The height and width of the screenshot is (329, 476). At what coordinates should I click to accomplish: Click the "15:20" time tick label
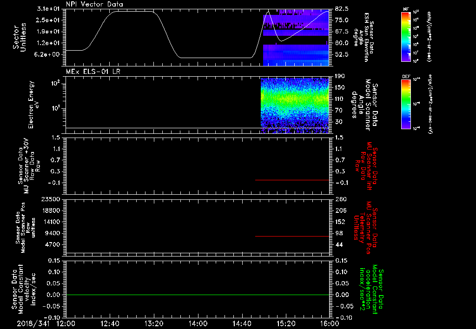(286, 323)
